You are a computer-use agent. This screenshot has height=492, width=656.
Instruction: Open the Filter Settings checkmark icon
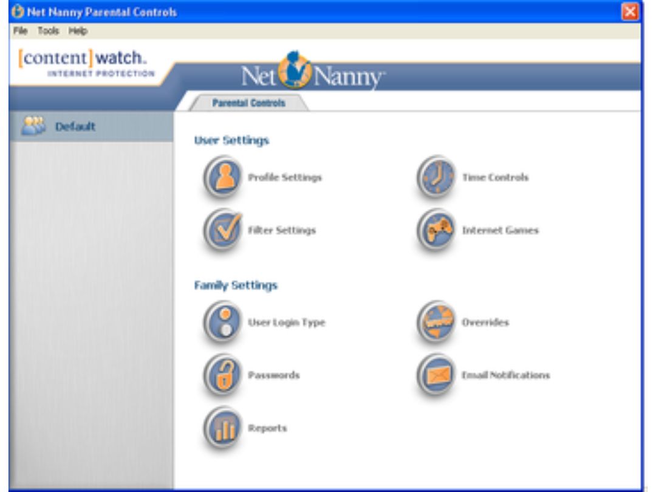pyautogui.click(x=223, y=230)
